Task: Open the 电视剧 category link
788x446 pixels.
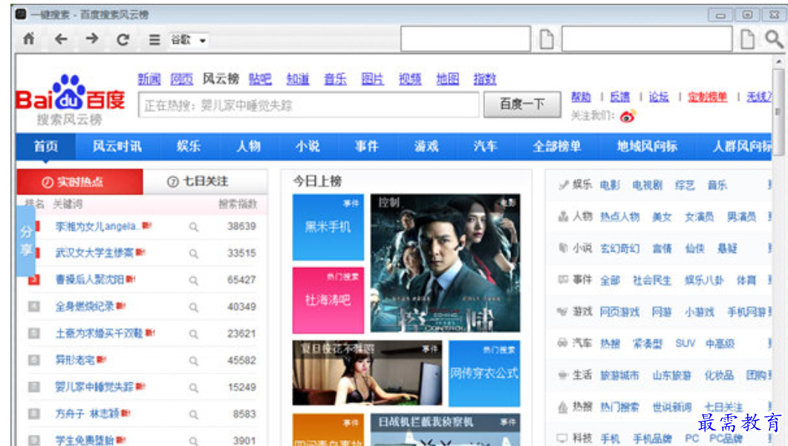Action: [648, 186]
